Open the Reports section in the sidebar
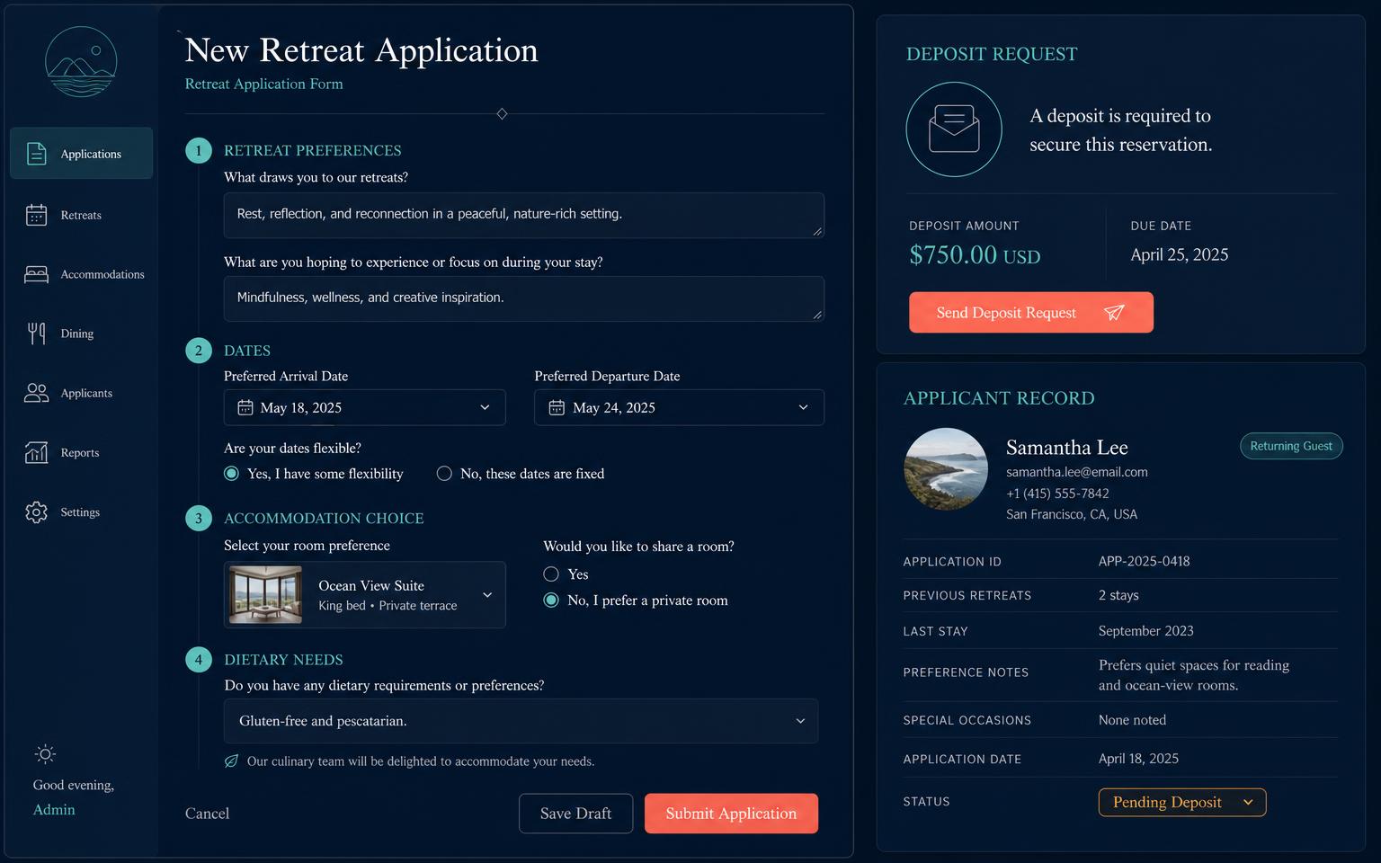Screen dimensions: 1381x863 [x=81, y=452]
